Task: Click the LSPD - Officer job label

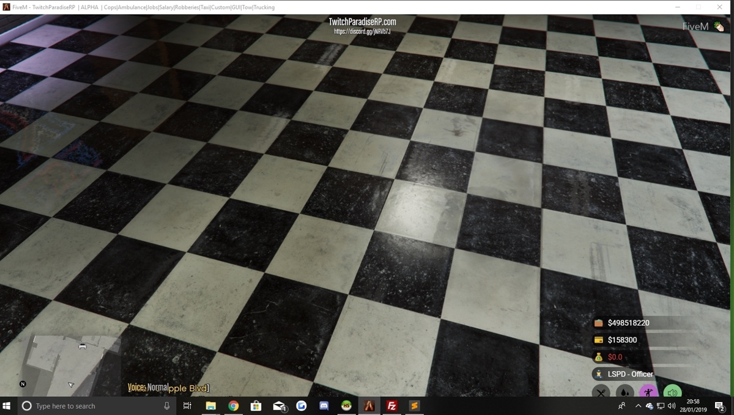Action: coord(631,374)
